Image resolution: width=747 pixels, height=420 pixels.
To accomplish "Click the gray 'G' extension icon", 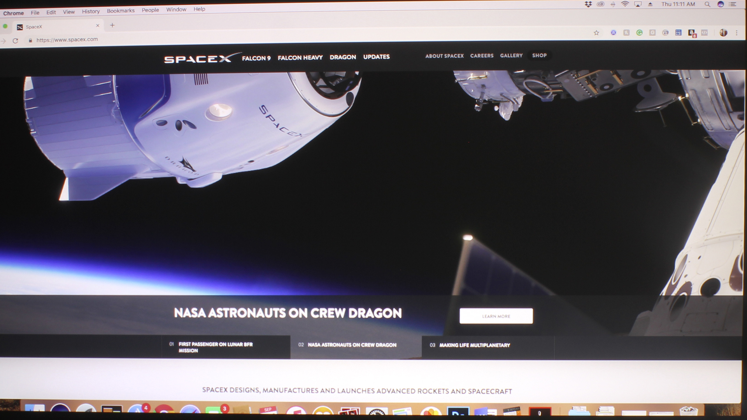I will point(652,33).
